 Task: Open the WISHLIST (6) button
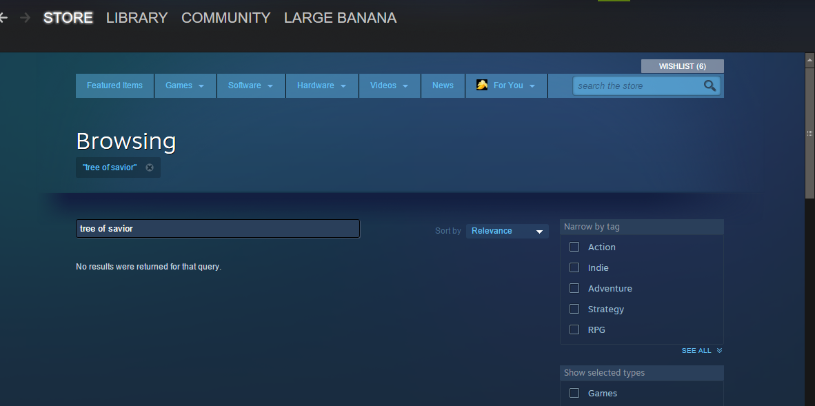click(x=682, y=66)
